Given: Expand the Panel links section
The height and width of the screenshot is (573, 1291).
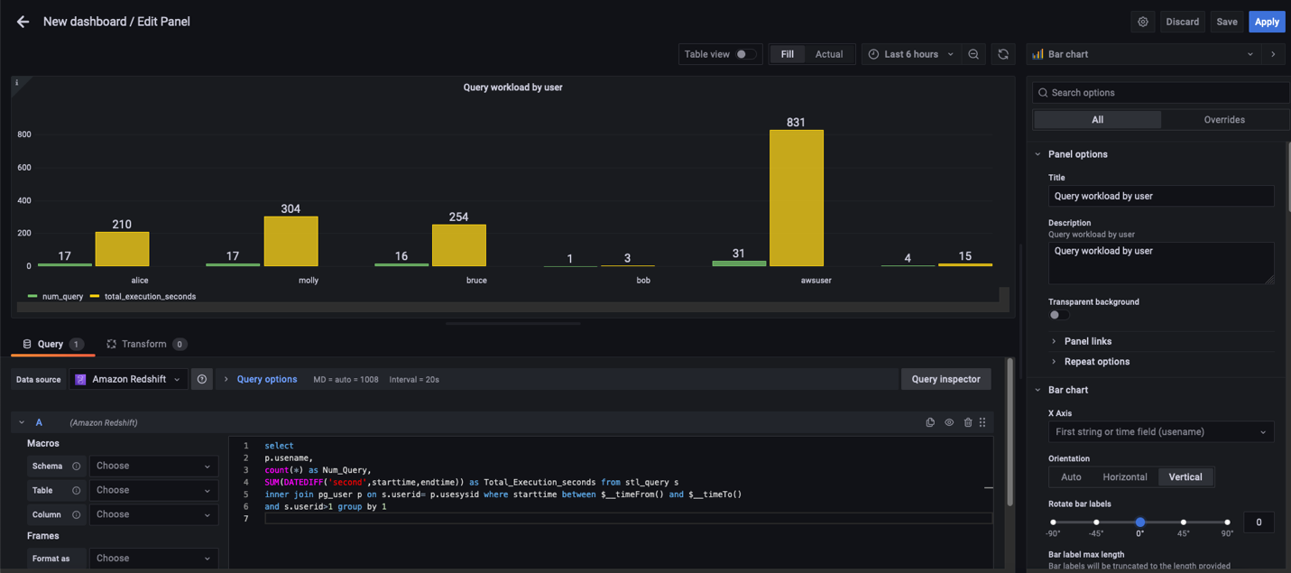Looking at the screenshot, I should click(1087, 341).
